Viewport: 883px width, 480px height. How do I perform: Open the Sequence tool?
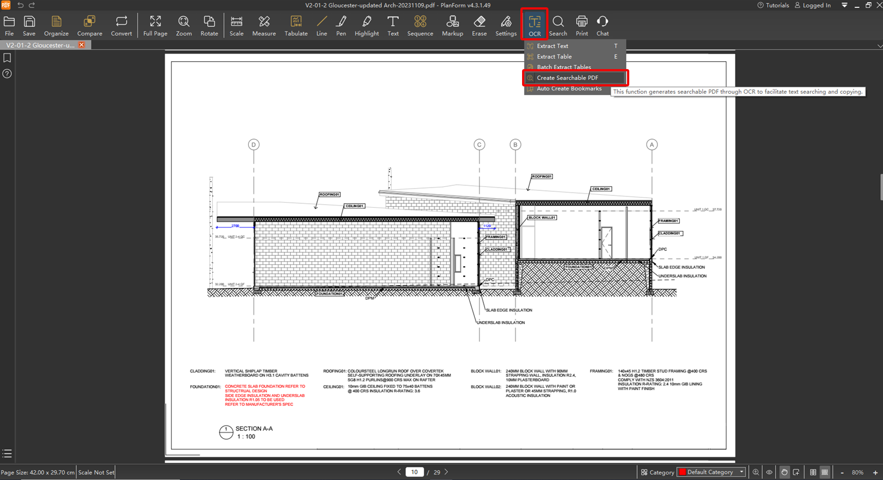(x=420, y=26)
